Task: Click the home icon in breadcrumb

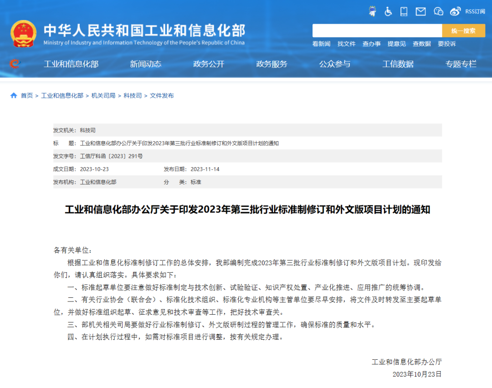Action: pyautogui.click(x=14, y=95)
